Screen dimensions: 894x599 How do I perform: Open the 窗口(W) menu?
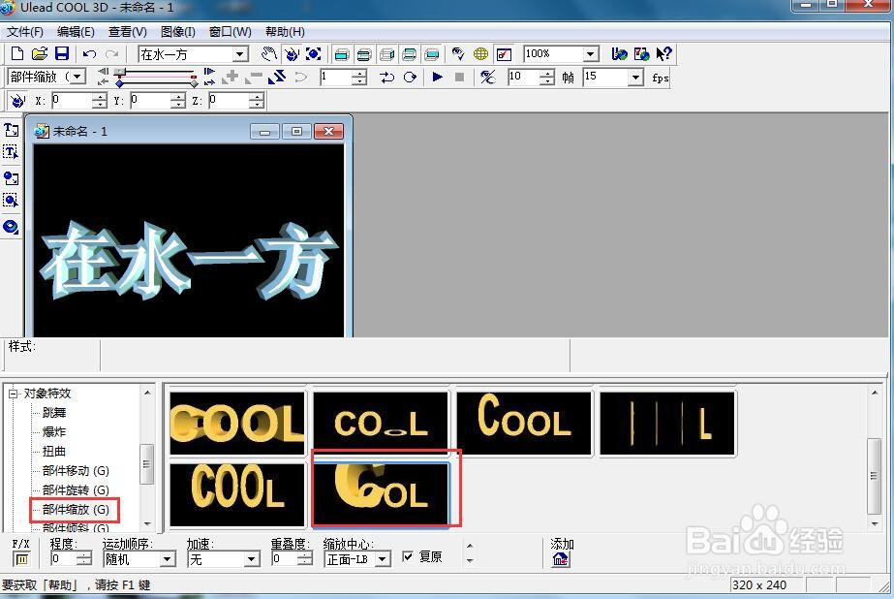(231, 32)
